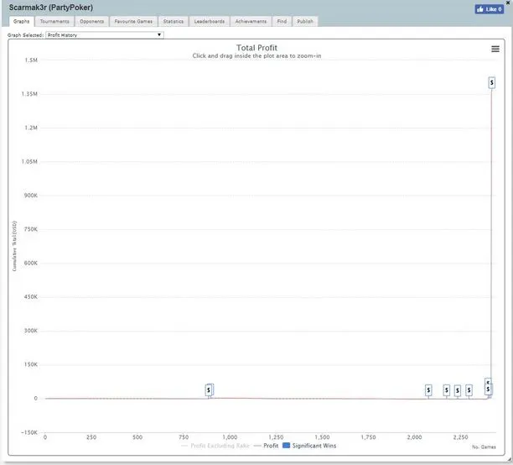Expand the Graph Selected dropdown

[x=105, y=35]
